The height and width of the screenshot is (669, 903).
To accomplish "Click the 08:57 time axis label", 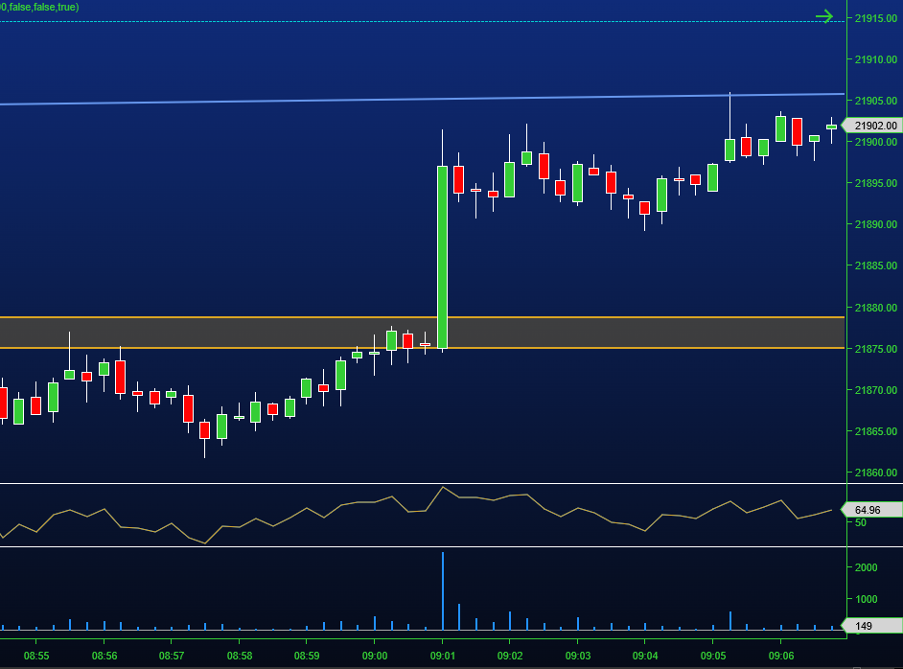I will point(172,656).
